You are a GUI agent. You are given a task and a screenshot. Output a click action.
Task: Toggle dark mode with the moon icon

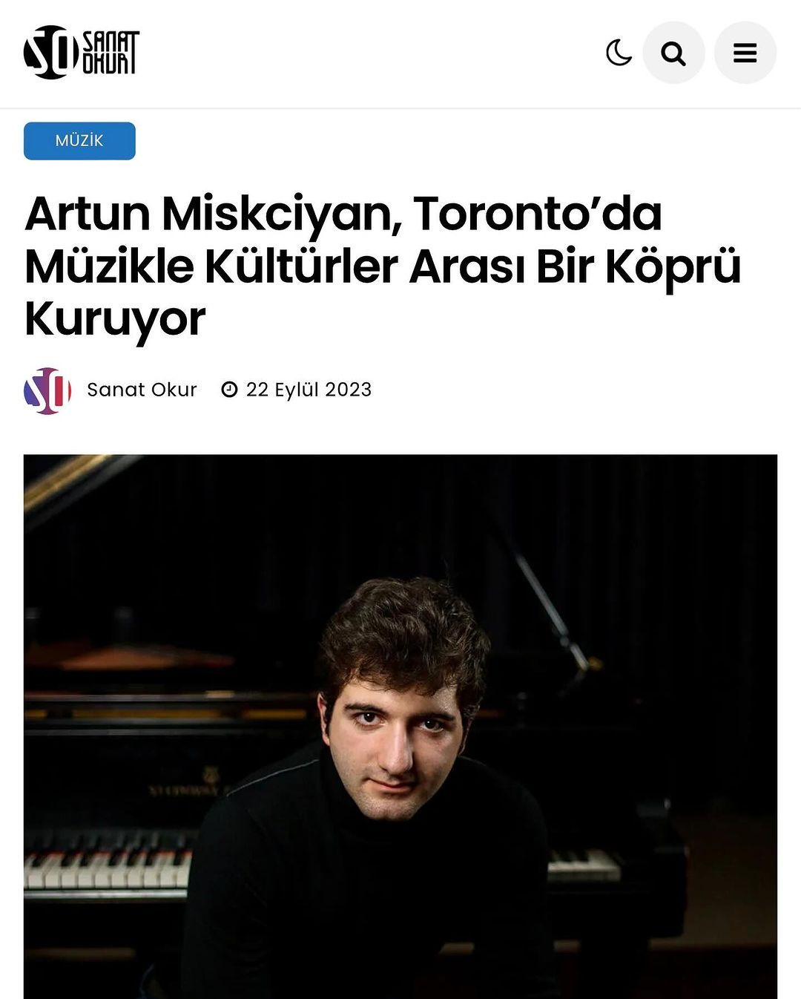(619, 53)
